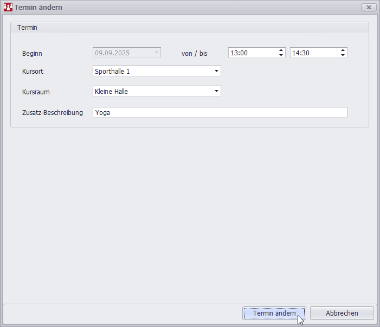Increase the 13:00 start time with up arrow
The image size is (380, 327).
281,50
